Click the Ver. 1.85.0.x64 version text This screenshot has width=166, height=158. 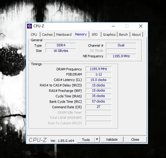[x=62, y=141]
